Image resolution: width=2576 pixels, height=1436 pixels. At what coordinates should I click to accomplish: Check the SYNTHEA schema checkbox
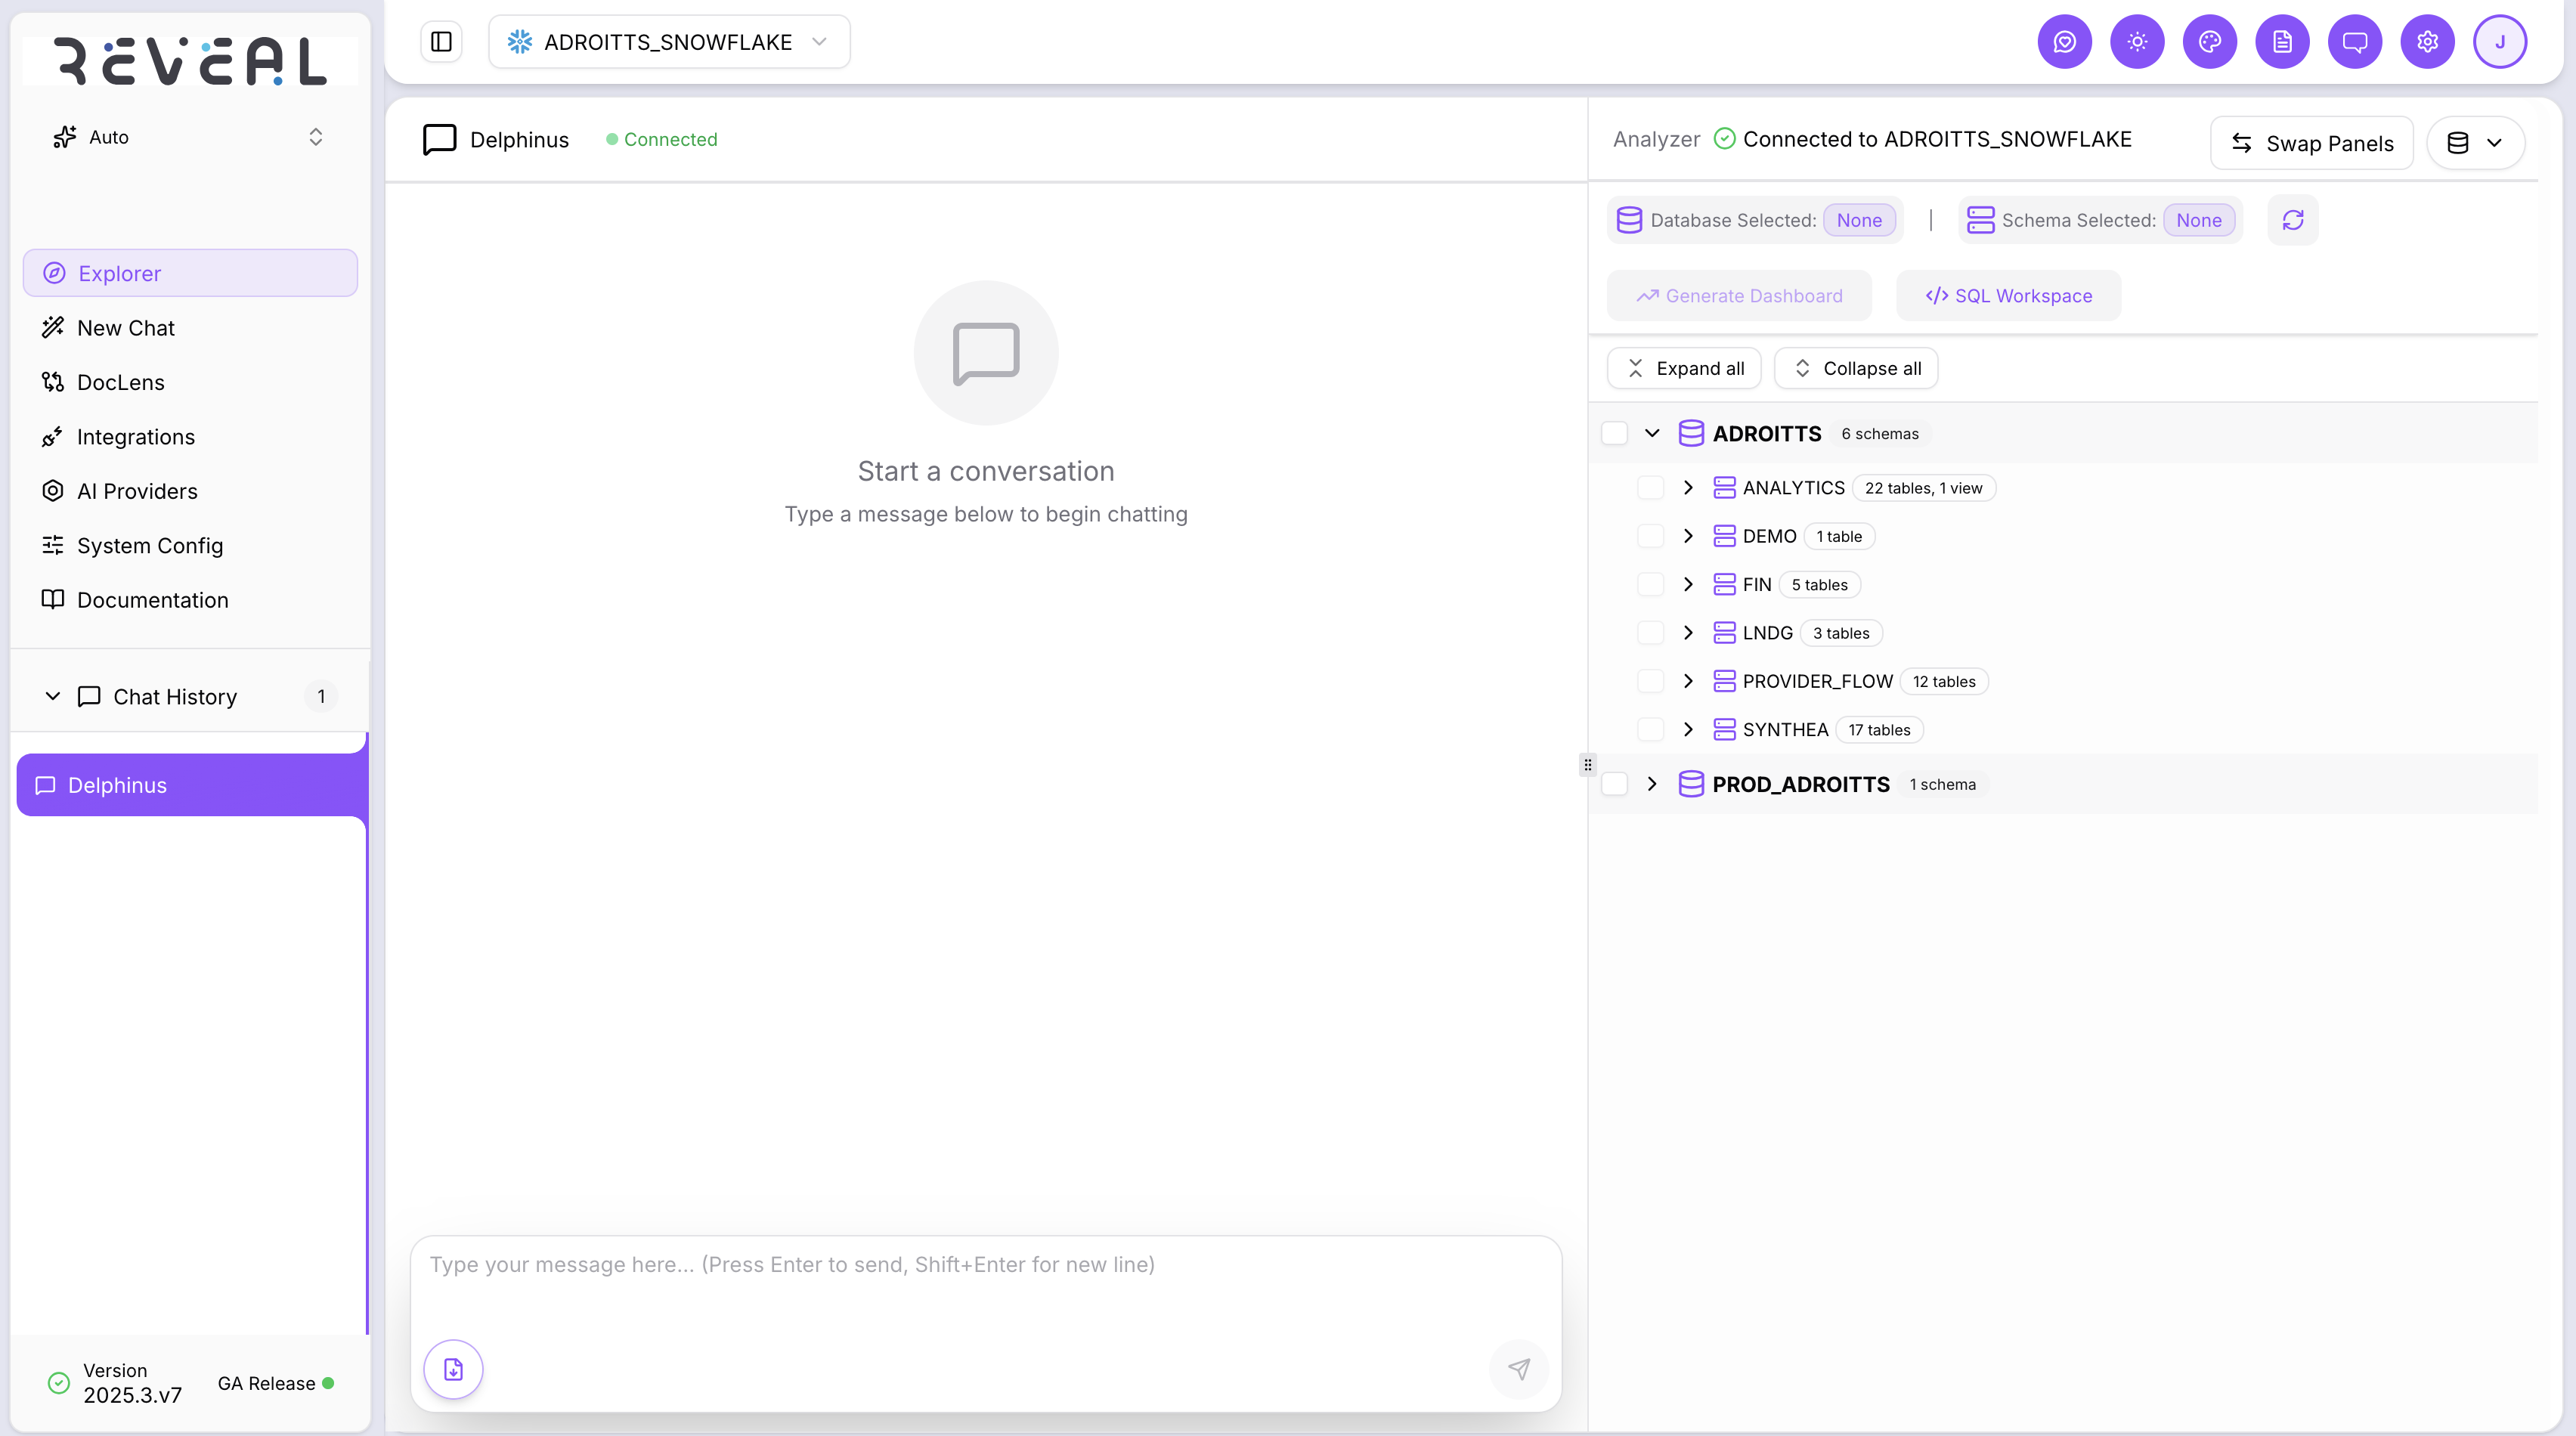click(x=1650, y=729)
